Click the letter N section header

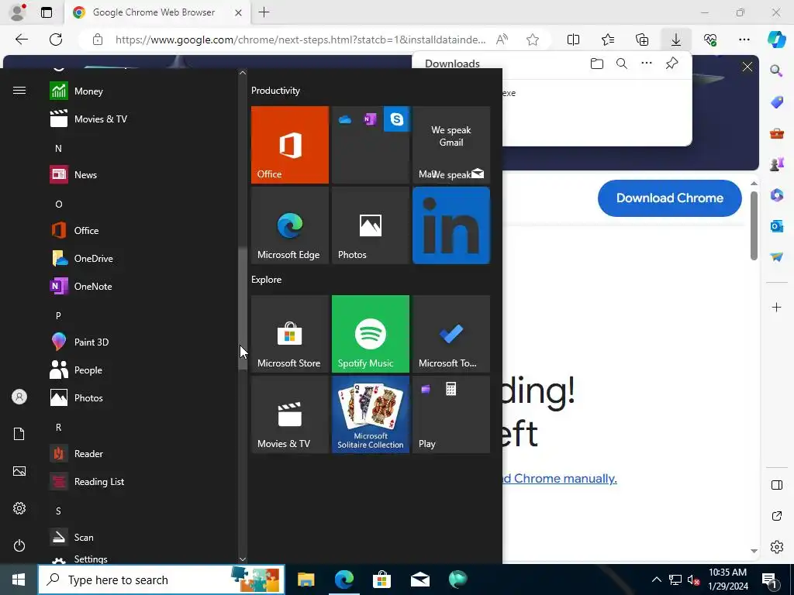click(58, 148)
